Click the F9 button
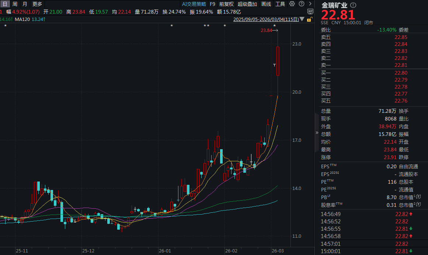This screenshot has height=255, width=428. (212, 4)
